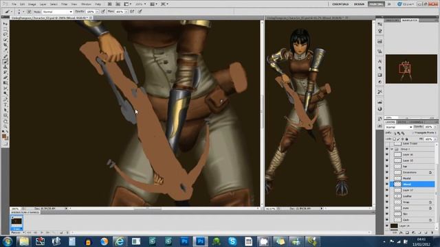The image size is (440, 247).
Task: Toggle Quick Mask mode at toolbox bottom
Action: coord(5,143)
